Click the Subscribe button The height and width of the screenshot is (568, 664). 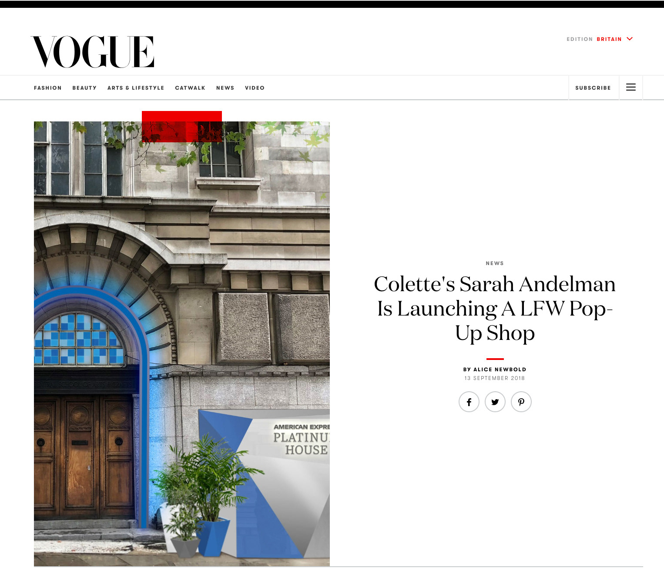pyautogui.click(x=593, y=88)
